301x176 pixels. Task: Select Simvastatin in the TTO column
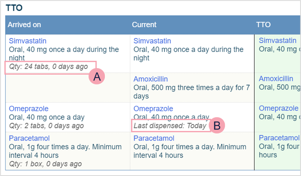point(277,40)
